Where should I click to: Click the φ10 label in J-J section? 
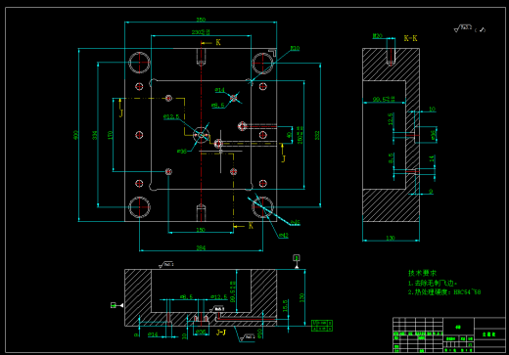(x=259, y=333)
